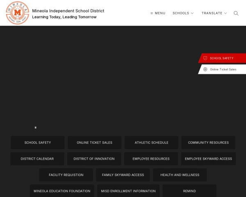Click the shield icon beside School Safety
This screenshot has width=246, height=197.
coord(205,58)
